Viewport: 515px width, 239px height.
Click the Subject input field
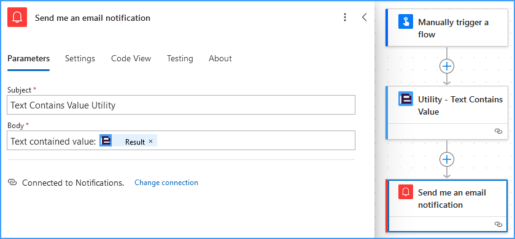pos(181,105)
